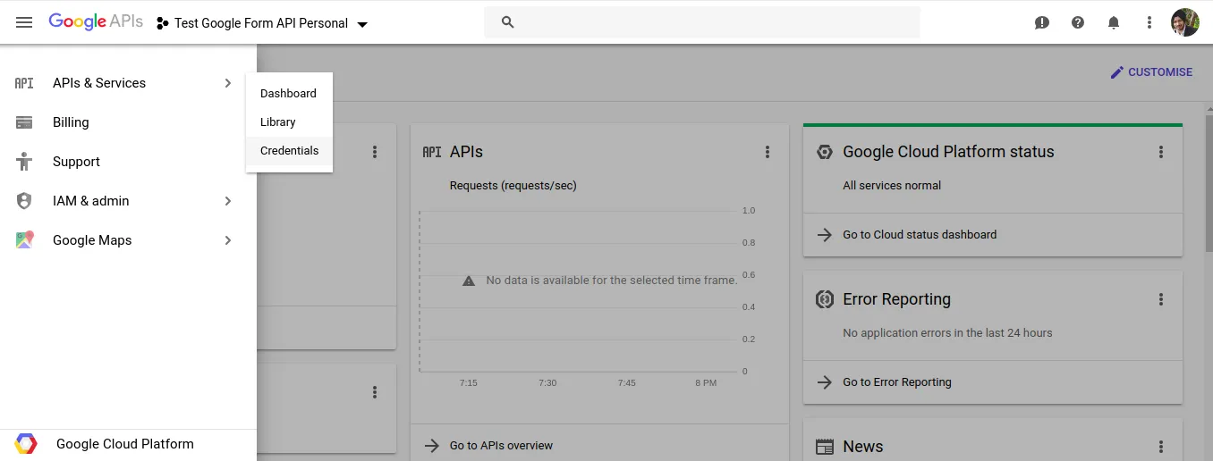Open Billing in the sidebar
The width and height of the screenshot is (1213, 461).
pos(71,122)
